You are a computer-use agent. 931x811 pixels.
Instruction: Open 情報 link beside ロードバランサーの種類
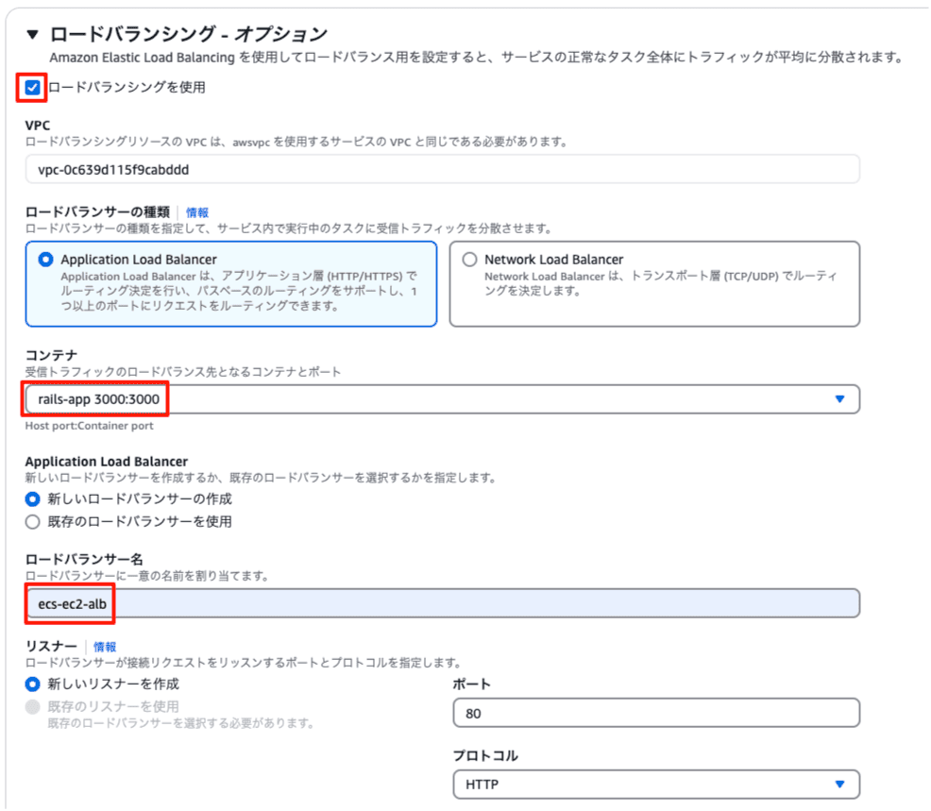(197, 213)
